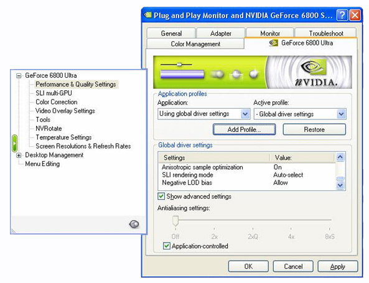This screenshot has height=283, width=369.
Task: Select SLI multi-GPU in the tree
Action: coord(54,93)
